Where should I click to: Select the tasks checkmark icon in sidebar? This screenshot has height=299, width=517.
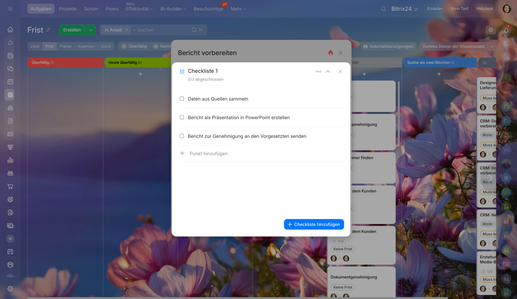(10, 95)
